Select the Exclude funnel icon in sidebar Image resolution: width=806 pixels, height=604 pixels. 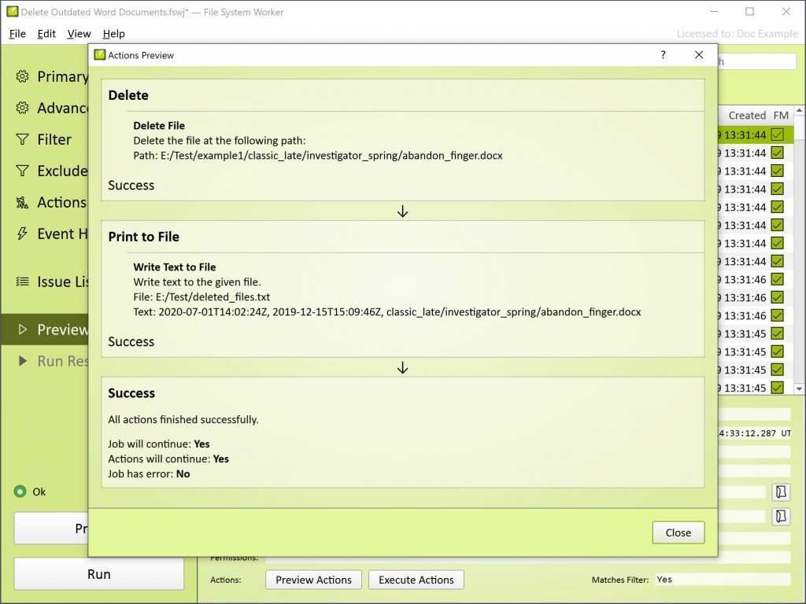(22, 171)
